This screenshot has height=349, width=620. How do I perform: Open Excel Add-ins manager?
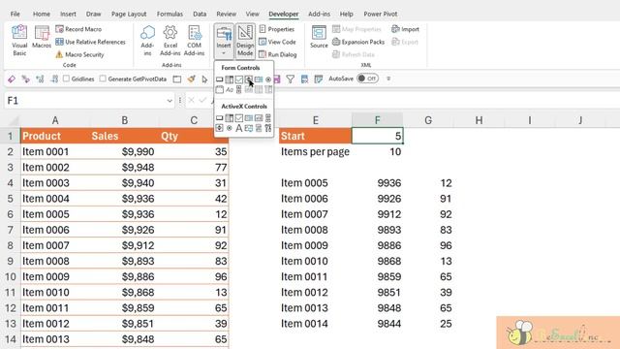pyautogui.click(x=170, y=41)
